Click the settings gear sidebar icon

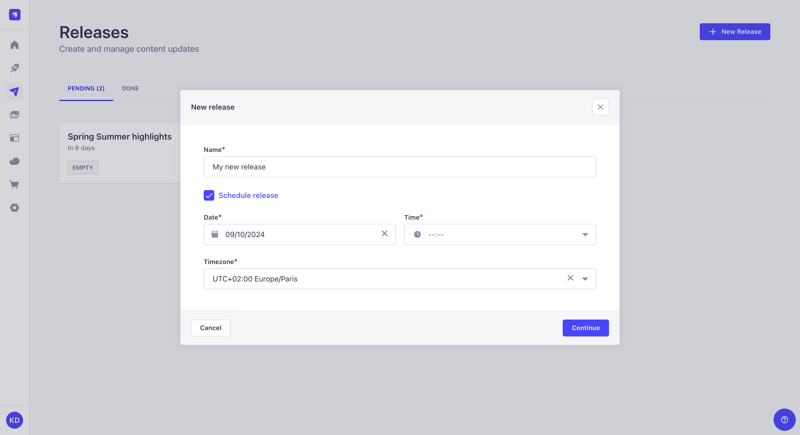pyautogui.click(x=15, y=208)
